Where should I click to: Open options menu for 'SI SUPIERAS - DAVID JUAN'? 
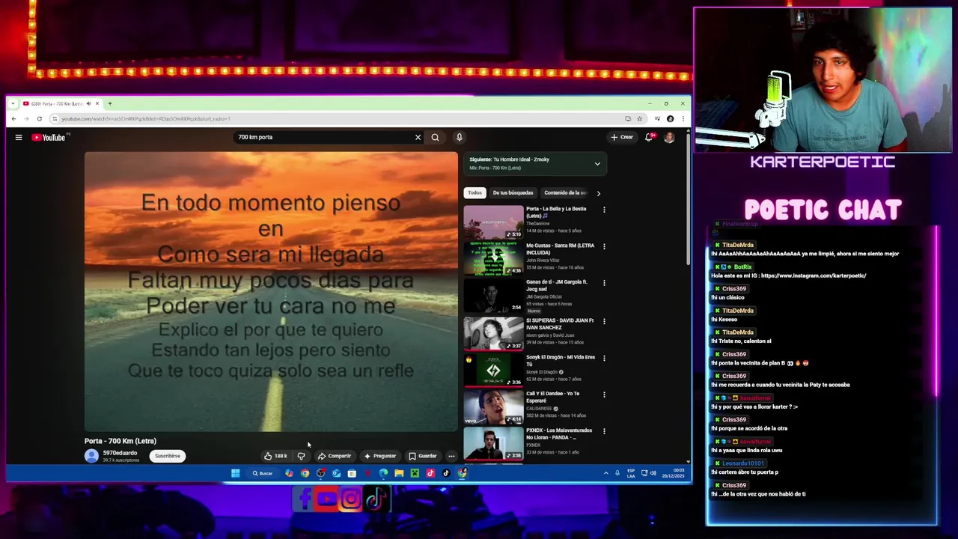[604, 321]
